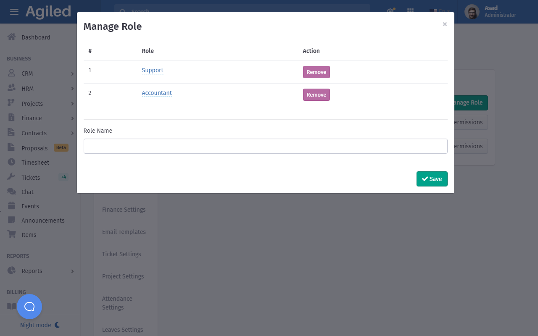Image resolution: width=538 pixels, height=336 pixels.
Task: Click the Events calendar icon
Action: 12,206
